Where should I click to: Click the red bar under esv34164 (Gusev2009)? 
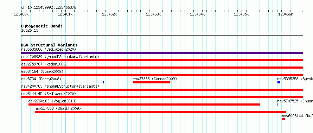tap(162, 75)
